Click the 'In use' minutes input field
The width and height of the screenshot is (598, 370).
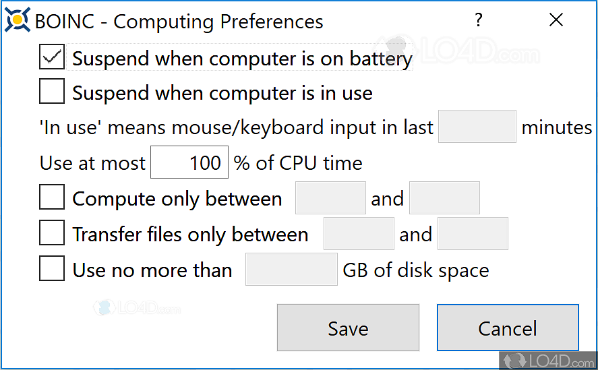pyautogui.click(x=477, y=127)
